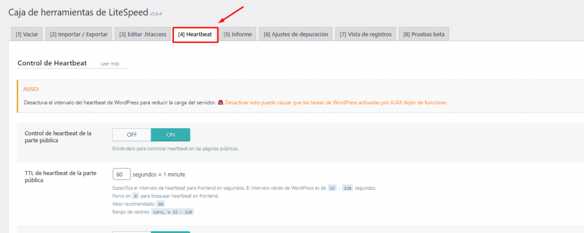Click the 'Cero, o 15 - 120' range badge

(172, 212)
